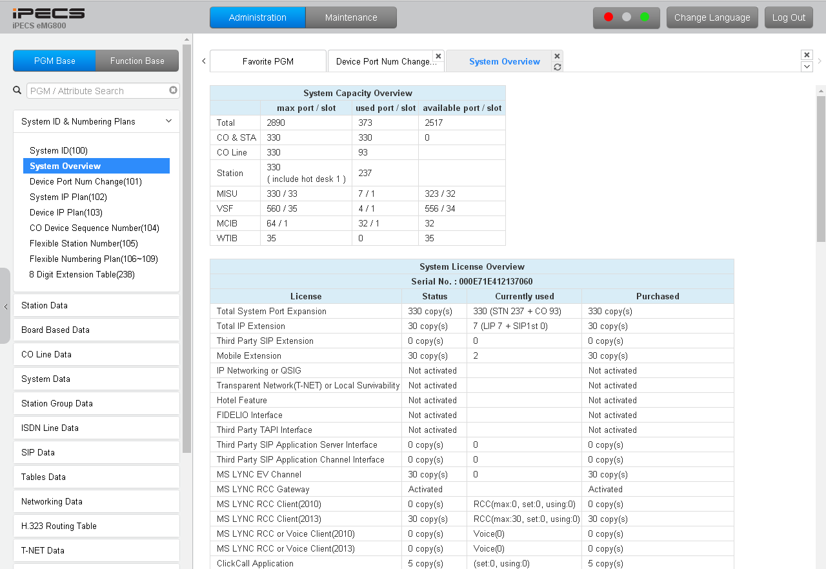Click the Change Language button
Screen dimensions: 826x569
click(x=712, y=17)
